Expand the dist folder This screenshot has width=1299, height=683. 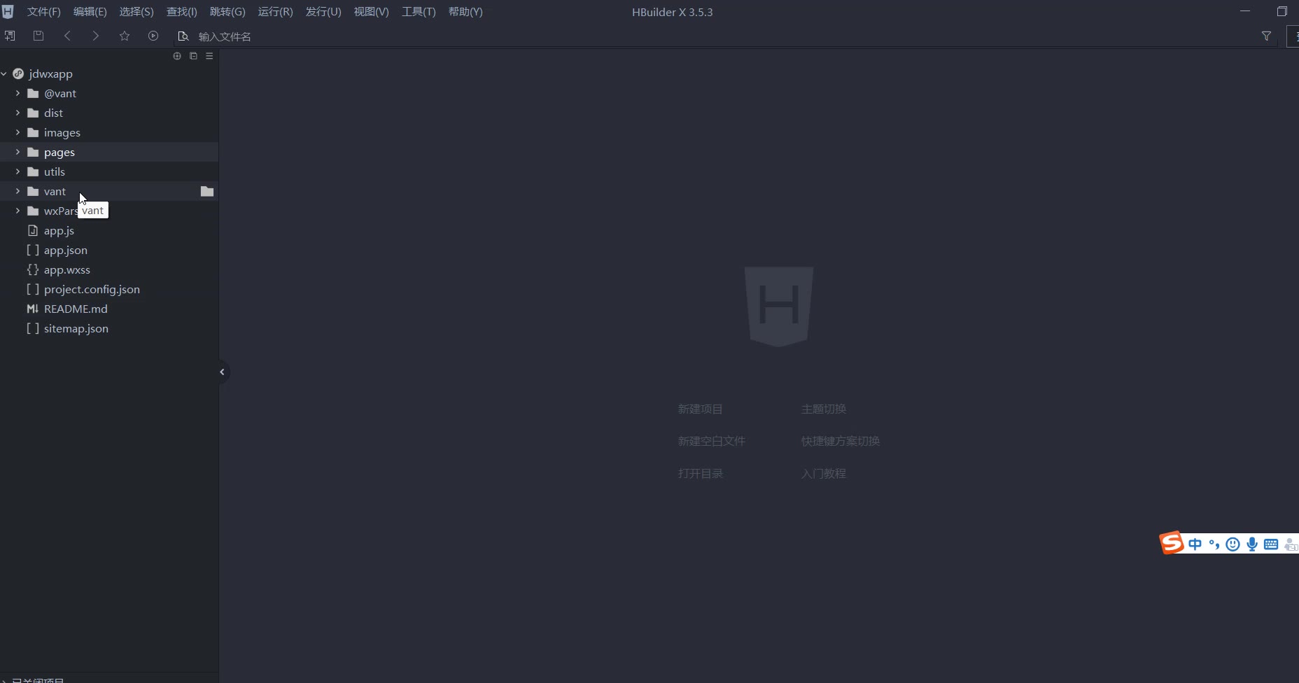17,113
